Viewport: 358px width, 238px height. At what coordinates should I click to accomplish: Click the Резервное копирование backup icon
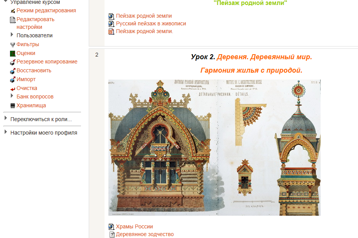[x=13, y=62]
